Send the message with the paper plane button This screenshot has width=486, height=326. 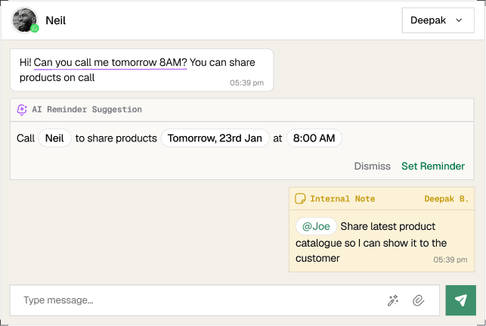(x=460, y=300)
